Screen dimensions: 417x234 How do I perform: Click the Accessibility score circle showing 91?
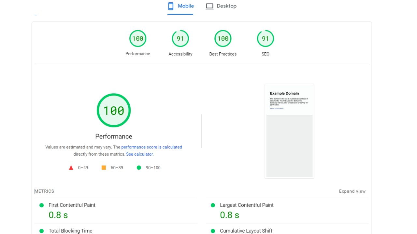180,38
